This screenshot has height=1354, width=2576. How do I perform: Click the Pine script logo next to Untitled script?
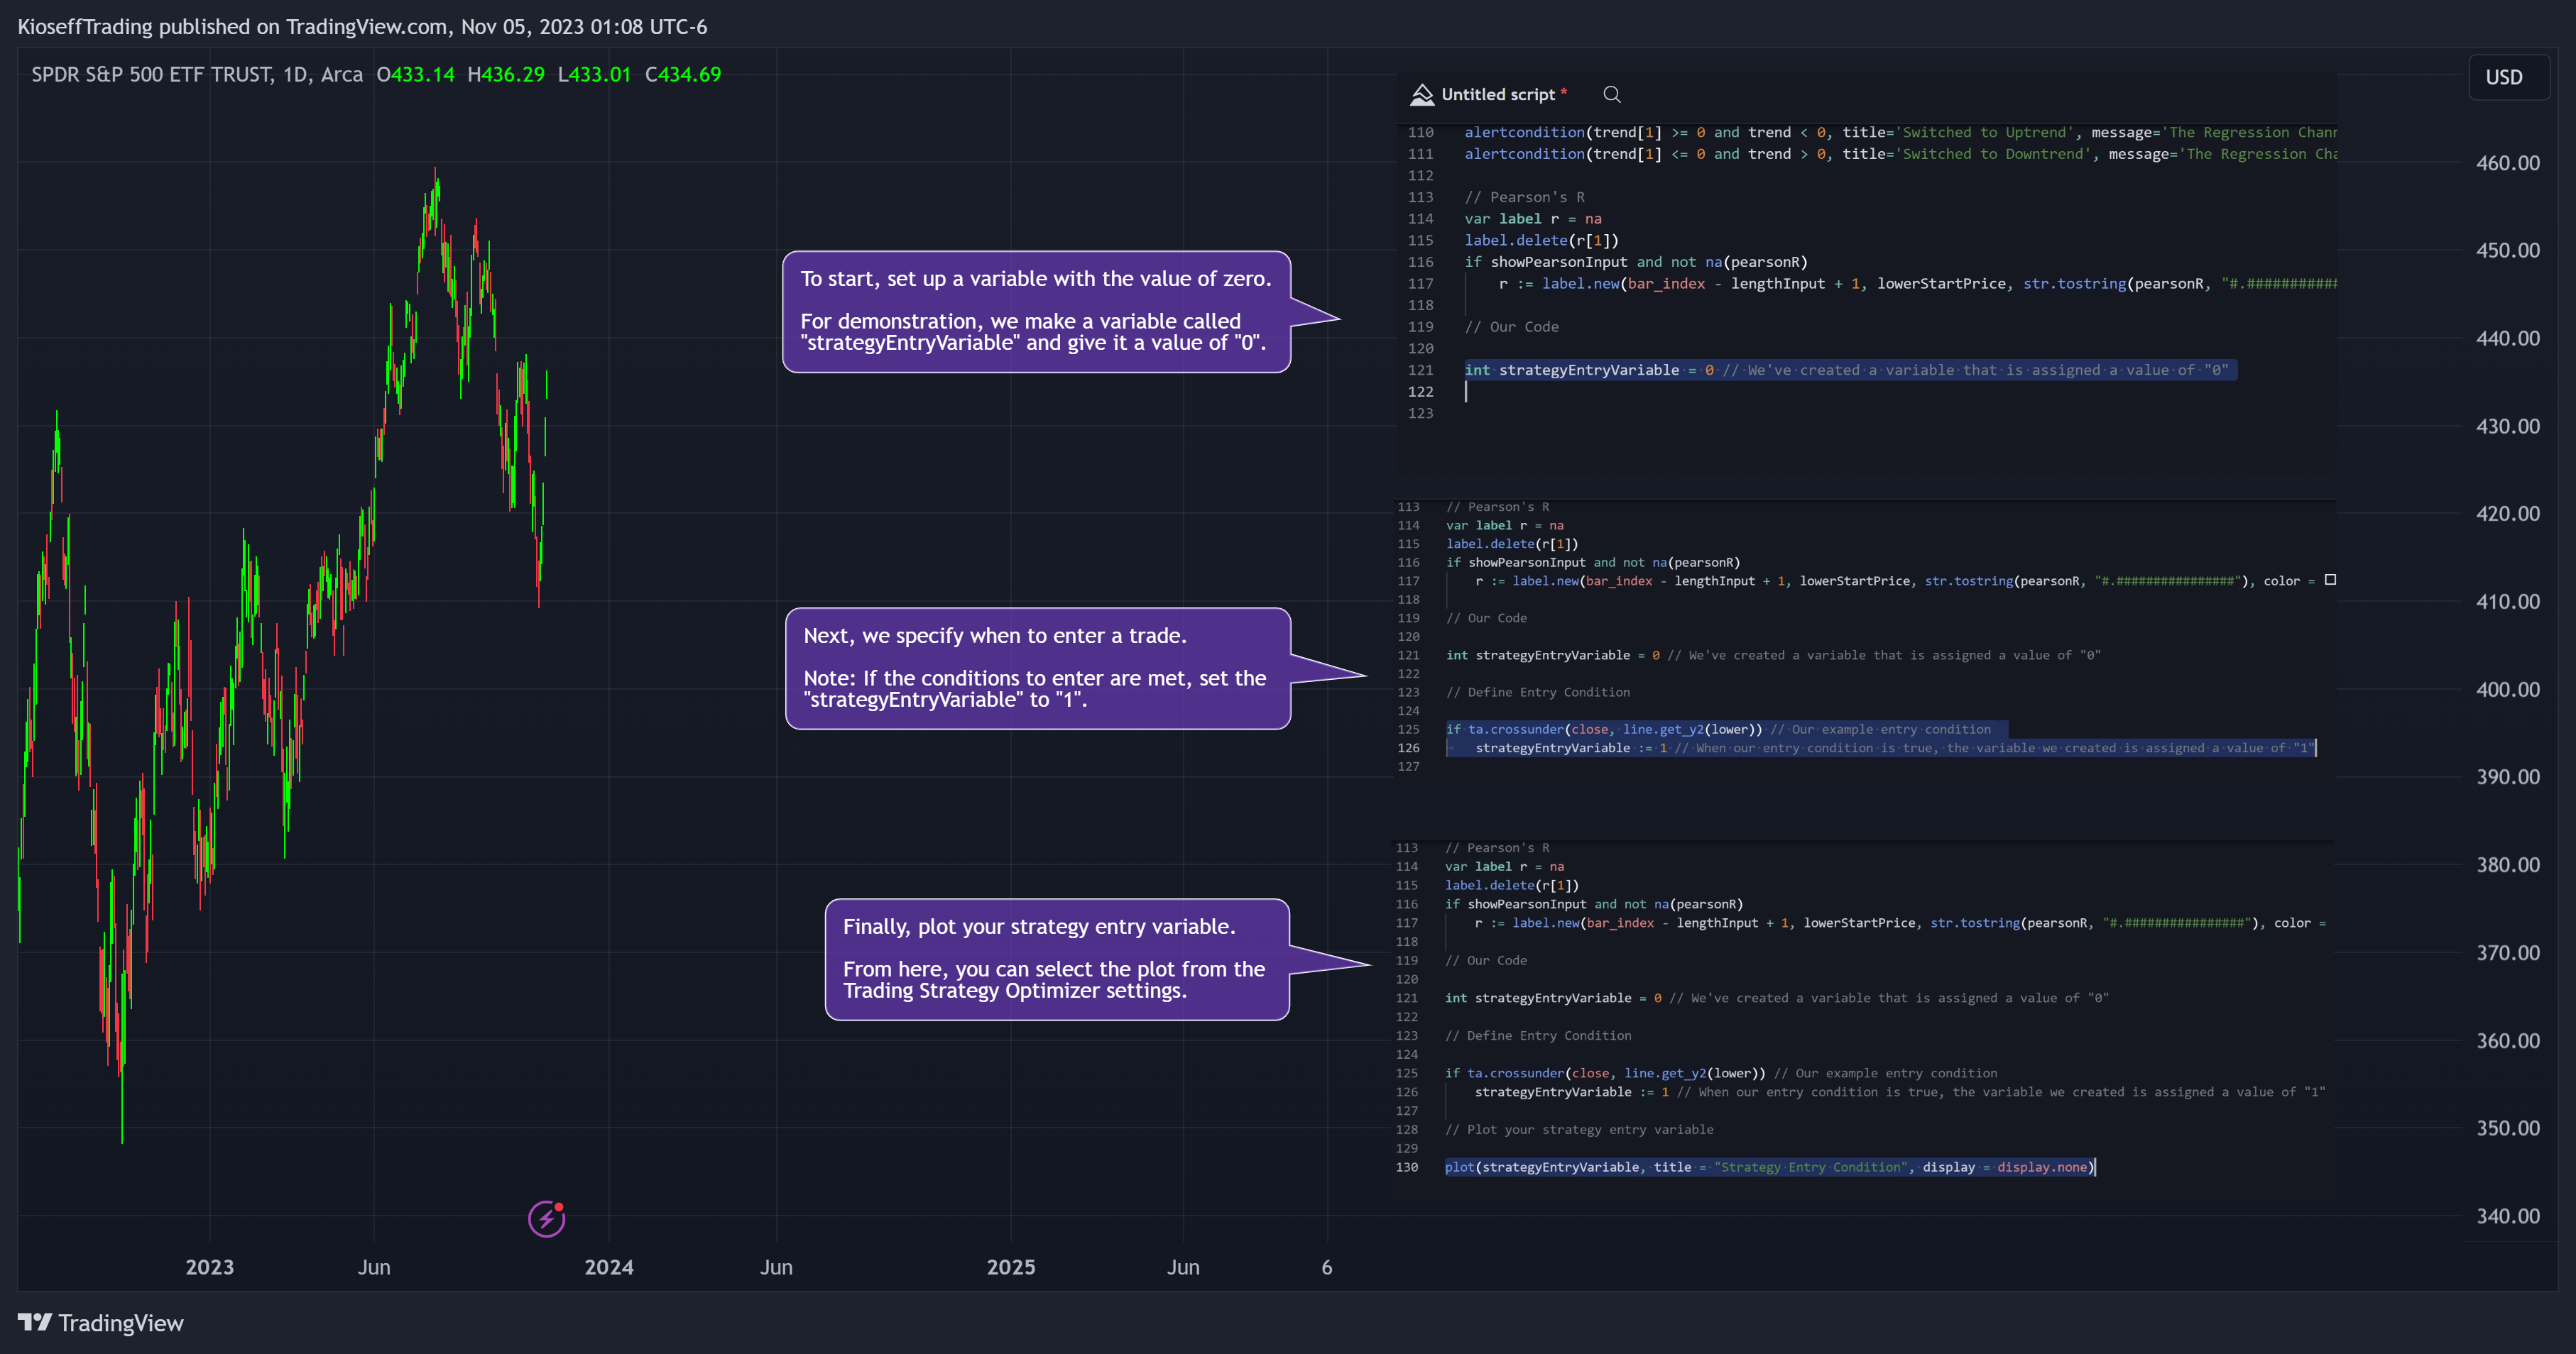1421,94
